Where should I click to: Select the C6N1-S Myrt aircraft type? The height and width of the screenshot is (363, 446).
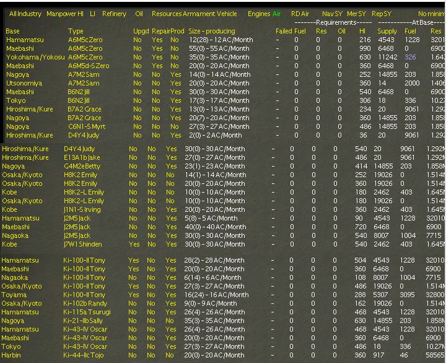tap(87, 126)
